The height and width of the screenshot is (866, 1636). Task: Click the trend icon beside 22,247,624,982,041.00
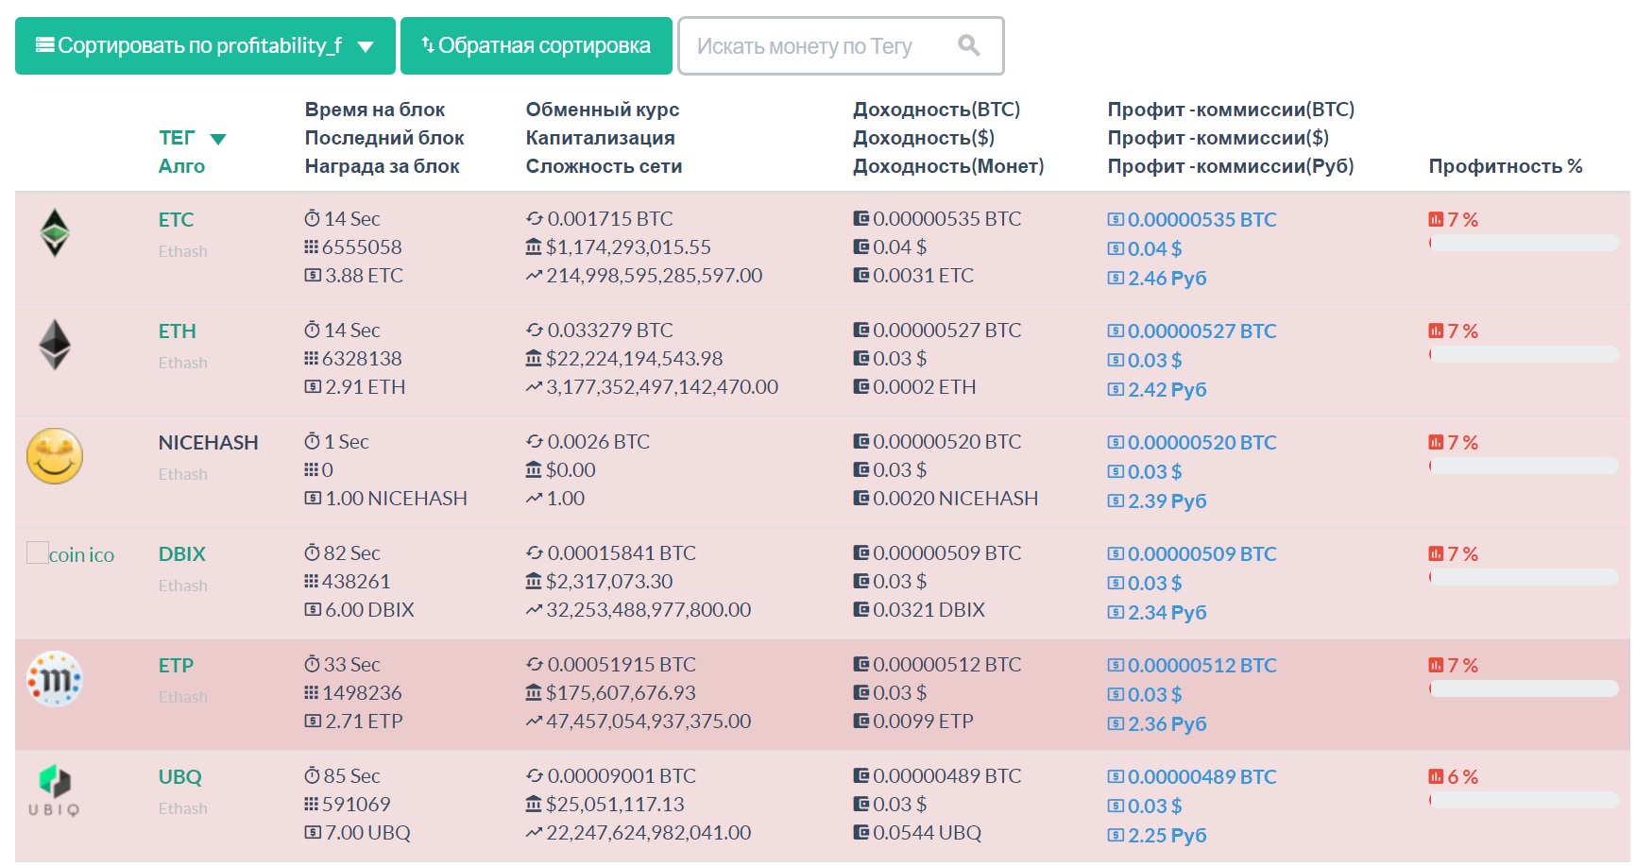pyautogui.click(x=535, y=832)
